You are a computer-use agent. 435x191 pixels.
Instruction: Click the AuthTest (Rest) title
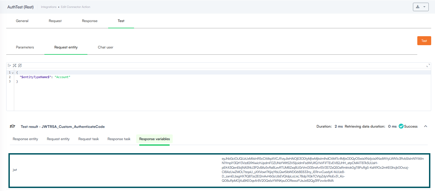pyautogui.click(x=20, y=7)
